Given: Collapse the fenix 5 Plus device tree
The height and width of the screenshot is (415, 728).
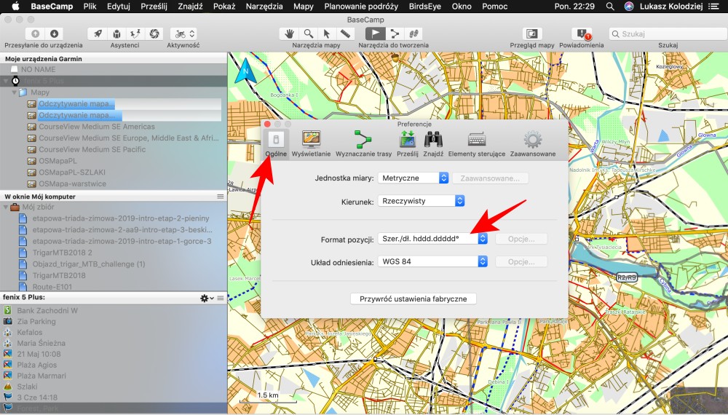Looking at the screenshot, I should (6, 81).
